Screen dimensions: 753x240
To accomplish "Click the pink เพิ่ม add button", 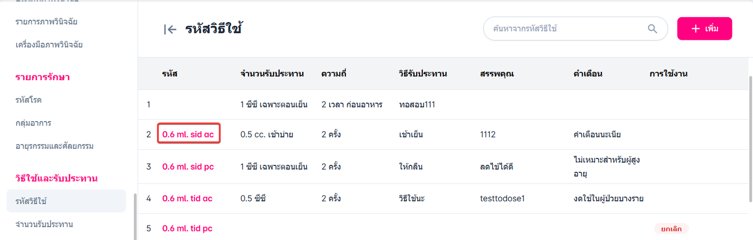I will 705,28.
